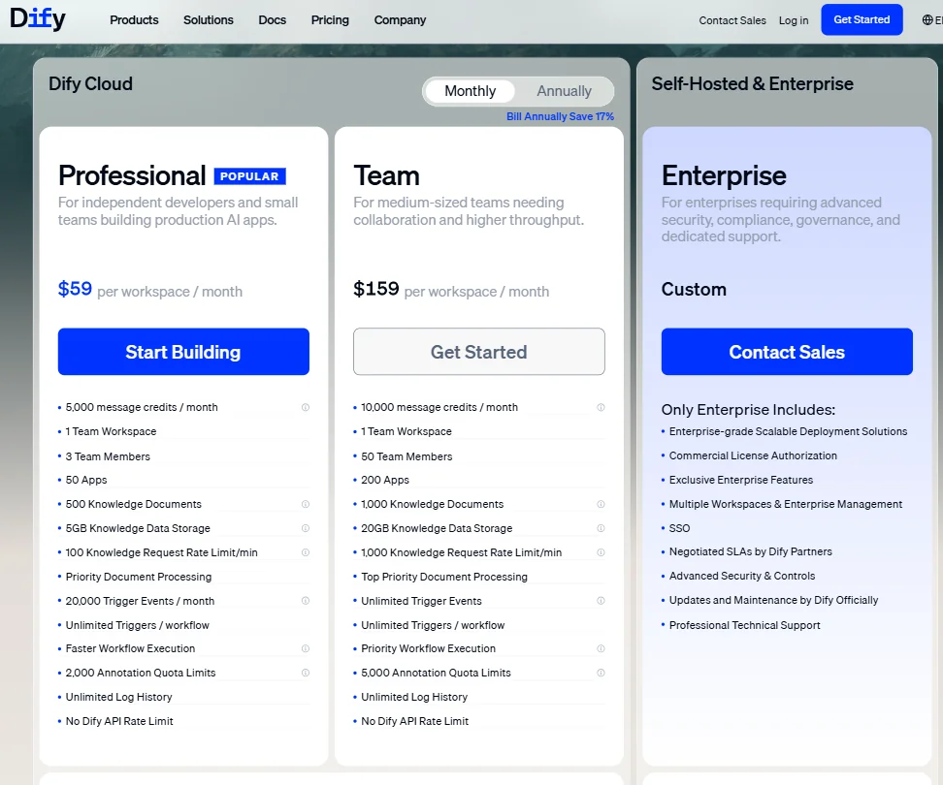Click 'Unlimited Log History' in Professional plan
This screenshot has height=785, width=943.
118,697
